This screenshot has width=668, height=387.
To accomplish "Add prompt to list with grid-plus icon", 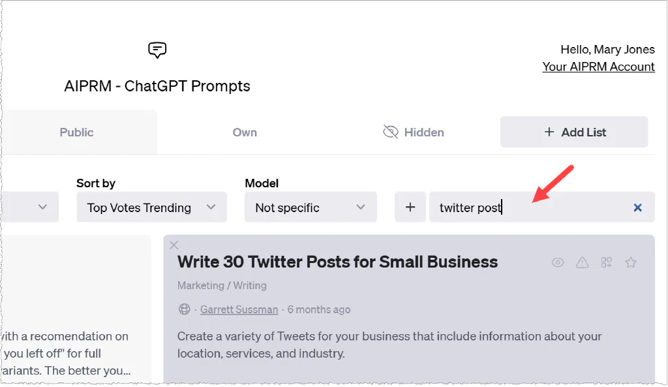I will 607,262.
